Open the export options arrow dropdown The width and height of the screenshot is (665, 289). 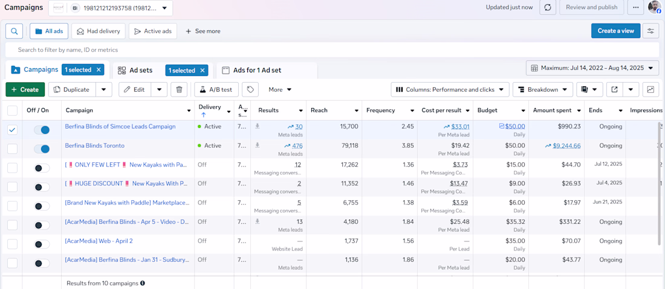click(631, 90)
